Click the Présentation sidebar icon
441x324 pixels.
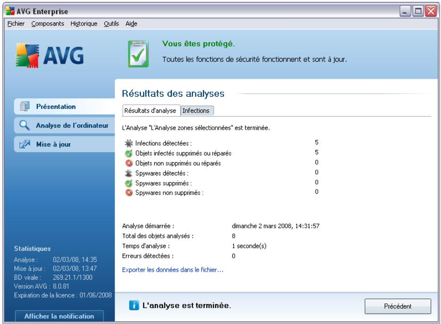coord(25,107)
